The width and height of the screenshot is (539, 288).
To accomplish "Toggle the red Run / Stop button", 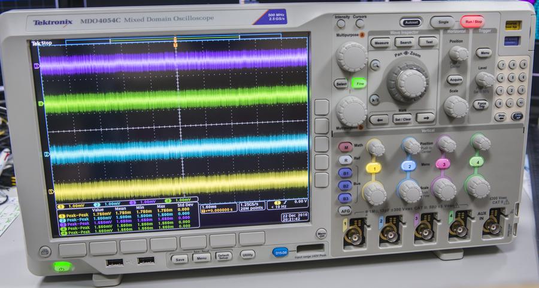I will [473, 22].
